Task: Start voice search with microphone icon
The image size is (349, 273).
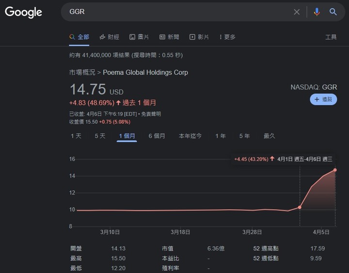Action: (317, 12)
